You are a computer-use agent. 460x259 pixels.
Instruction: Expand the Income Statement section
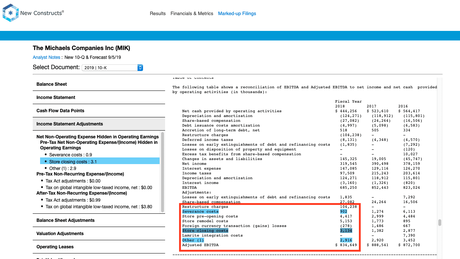[99, 97]
